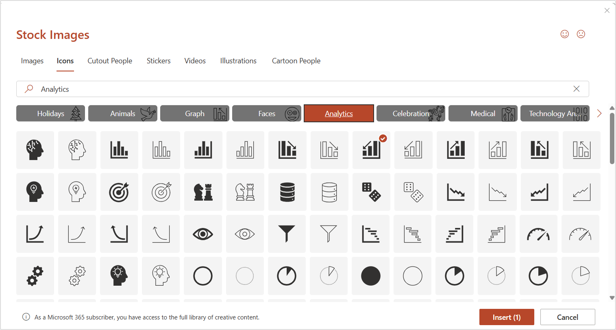Deselect the checked bar chart with arrow icon
The image size is (616, 330).
371,150
